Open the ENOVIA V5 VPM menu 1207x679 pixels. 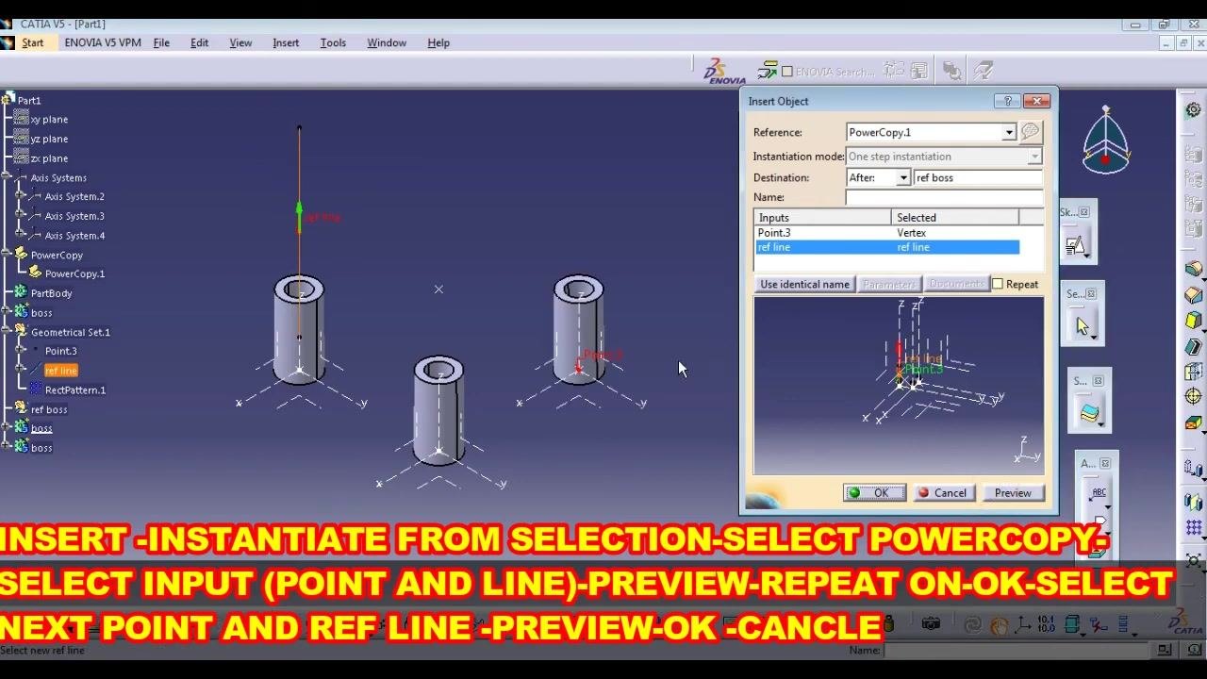click(103, 42)
